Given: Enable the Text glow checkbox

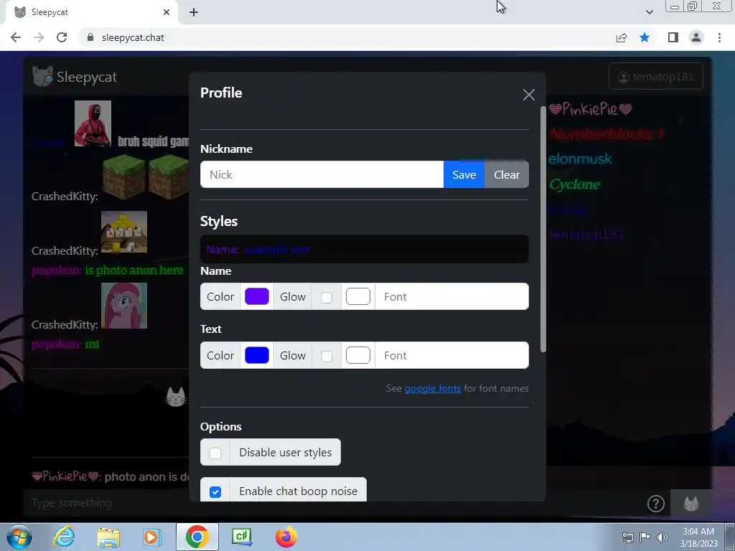Looking at the screenshot, I should 327,357.
